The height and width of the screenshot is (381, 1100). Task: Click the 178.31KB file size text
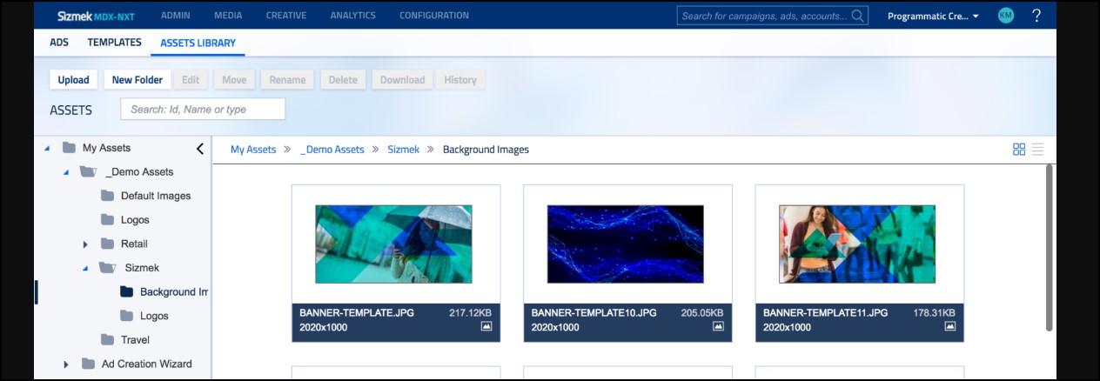coord(935,312)
